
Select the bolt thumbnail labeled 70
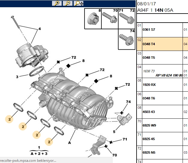pos(110,19)
